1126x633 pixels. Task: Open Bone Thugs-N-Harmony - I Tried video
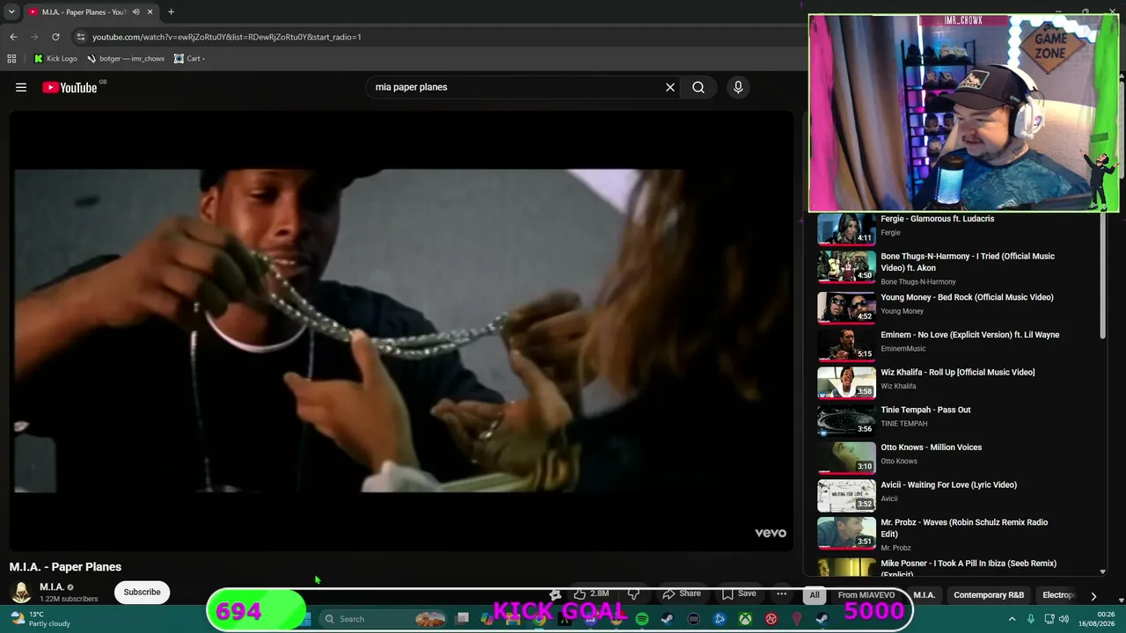tap(968, 262)
